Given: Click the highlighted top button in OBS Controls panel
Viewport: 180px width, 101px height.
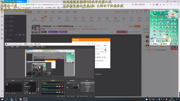Looking at the screenshot, I should [x=87, y=83].
